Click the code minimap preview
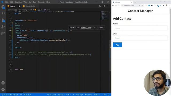The height and width of the screenshot is (96, 171). [x=105, y=16]
